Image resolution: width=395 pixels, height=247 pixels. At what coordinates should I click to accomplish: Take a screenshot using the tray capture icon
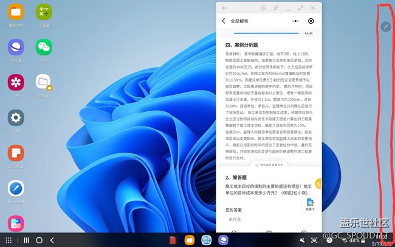click(314, 240)
